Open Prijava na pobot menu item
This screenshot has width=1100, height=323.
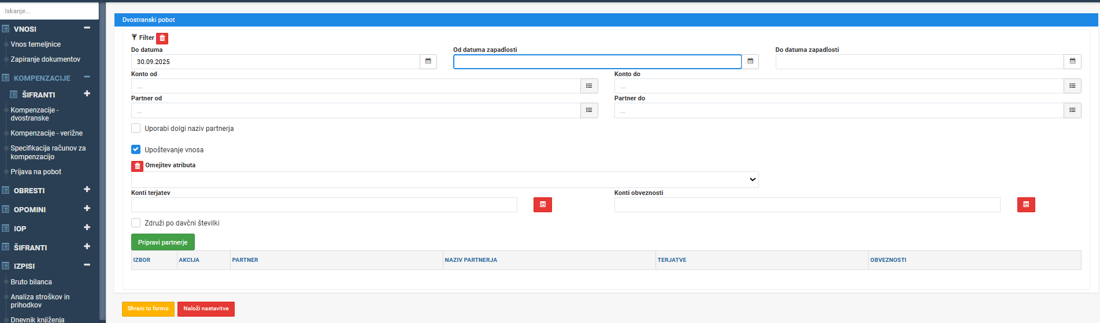click(36, 172)
